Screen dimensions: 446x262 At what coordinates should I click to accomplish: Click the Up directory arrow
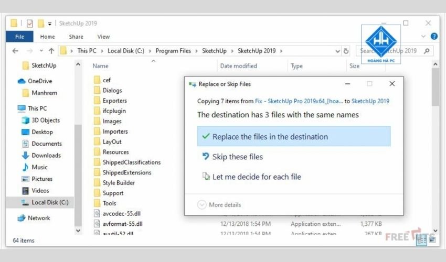click(51, 51)
